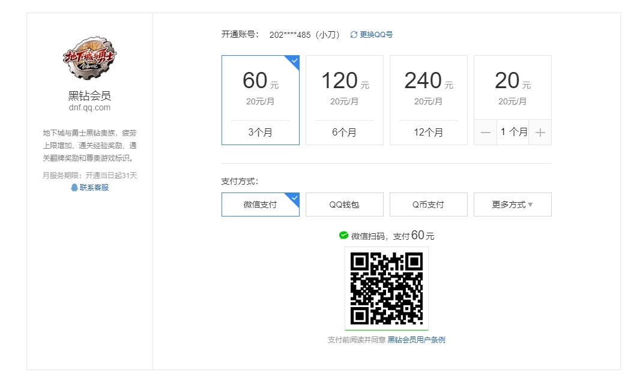Click the plus icon to add a month
Screen dimensions: 637x385
540,133
